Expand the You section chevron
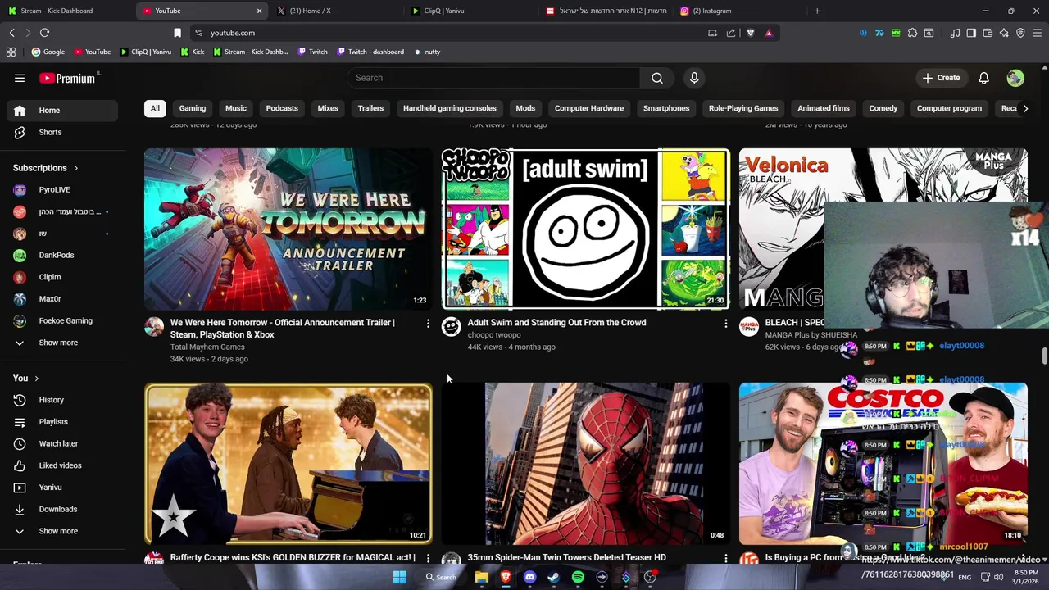 point(36,379)
